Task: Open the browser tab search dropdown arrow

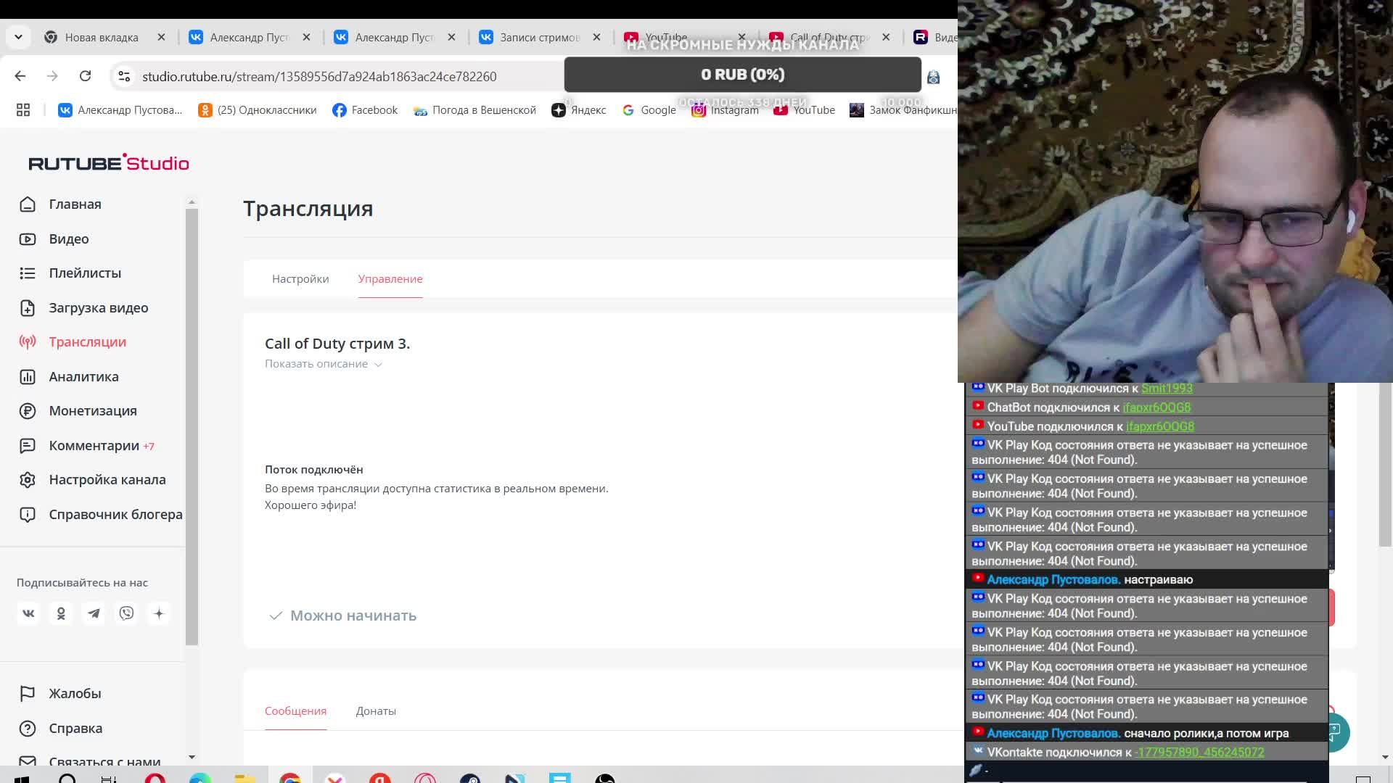Action: [x=18, y=37]
